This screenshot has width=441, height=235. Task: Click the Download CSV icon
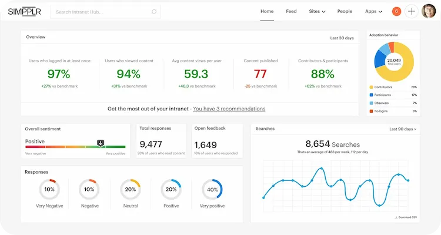[396, 217]
